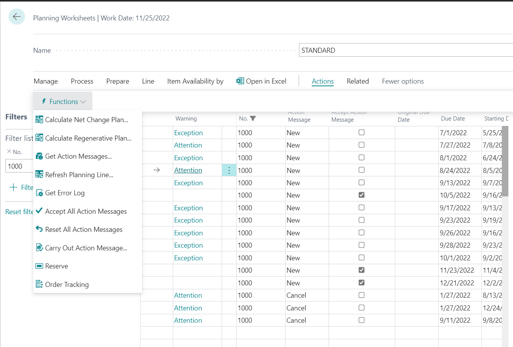Click Fewer options button
Image resolution: width=513 pixels, height=347 pixels.
tap(403, 81)
